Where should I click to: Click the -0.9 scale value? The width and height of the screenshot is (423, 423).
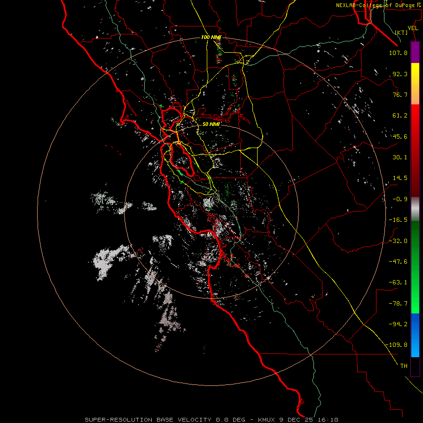pos(400,199)
